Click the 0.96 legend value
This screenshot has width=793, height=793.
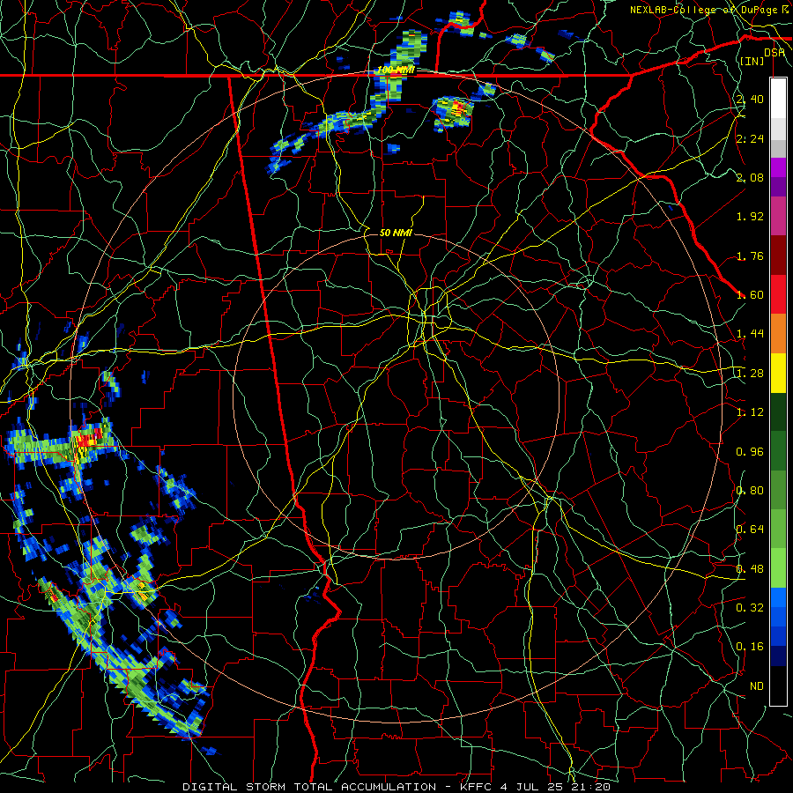pos(750,452)
